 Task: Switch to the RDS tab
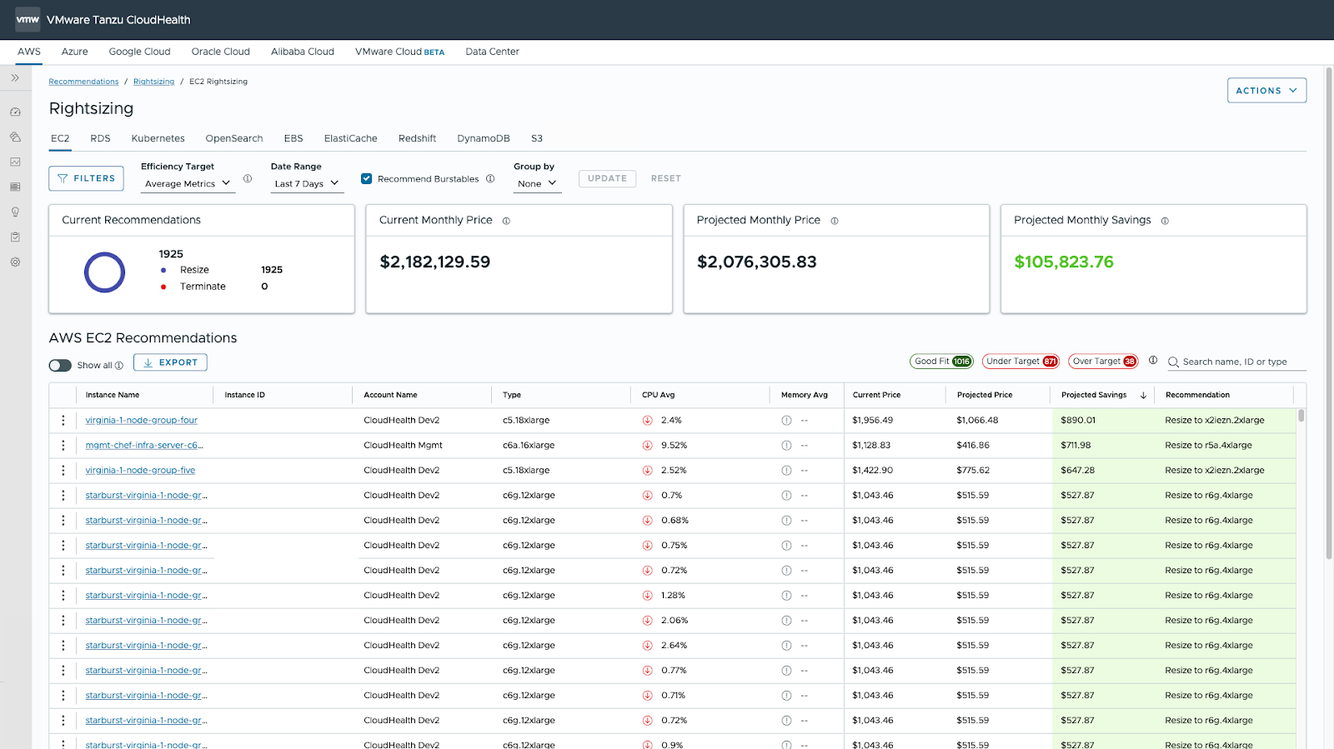[100, 138]
